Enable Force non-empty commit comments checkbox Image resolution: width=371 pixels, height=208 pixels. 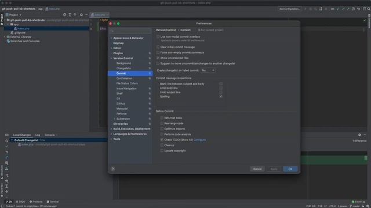(x=158, y=53)
